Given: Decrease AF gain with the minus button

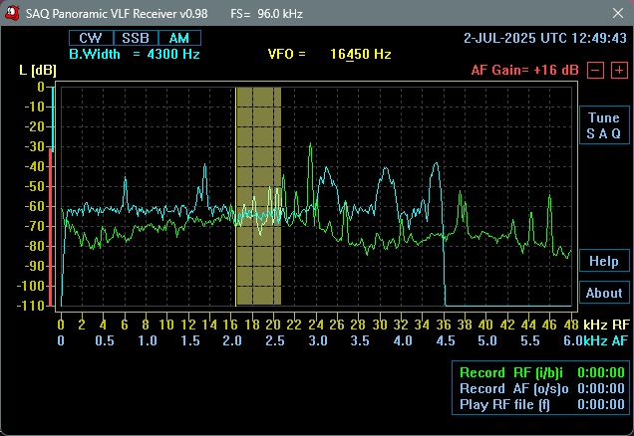Looking at the screenshot, I should 594,71.
